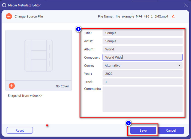Click the Composer field with World Wide
The width and height of the screenshot is (191, 139).
(142, 58)
